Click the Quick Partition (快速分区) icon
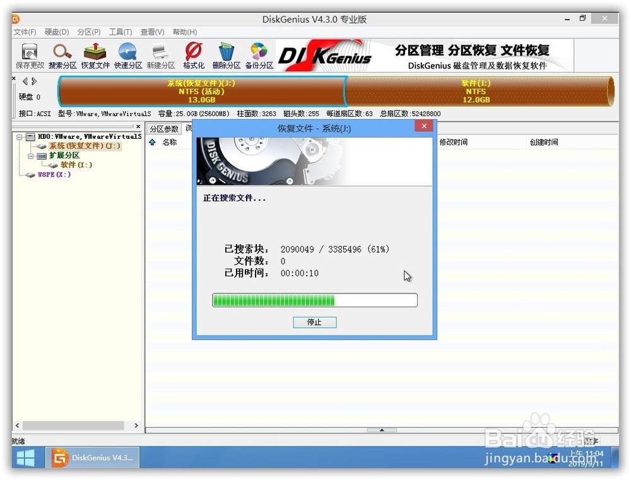 [x=128, y=56]
